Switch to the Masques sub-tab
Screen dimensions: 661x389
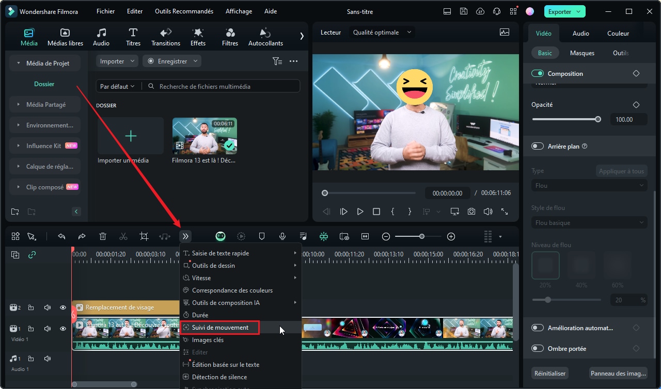coord(582,53)
